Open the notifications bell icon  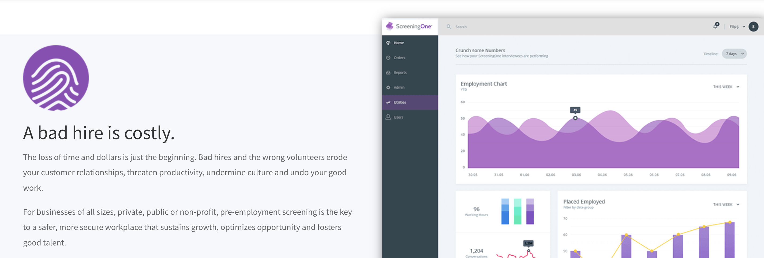[x=716, y=26]
